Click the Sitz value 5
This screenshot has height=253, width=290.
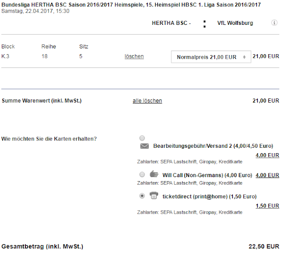click(81, 56)
